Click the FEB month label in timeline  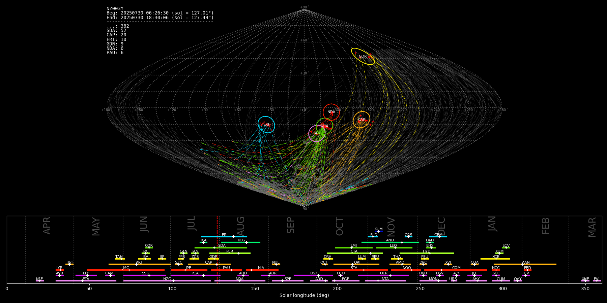tap(546, 226)
